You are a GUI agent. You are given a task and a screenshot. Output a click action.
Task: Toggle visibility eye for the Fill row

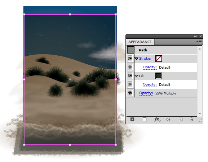(x=130, y=76)
